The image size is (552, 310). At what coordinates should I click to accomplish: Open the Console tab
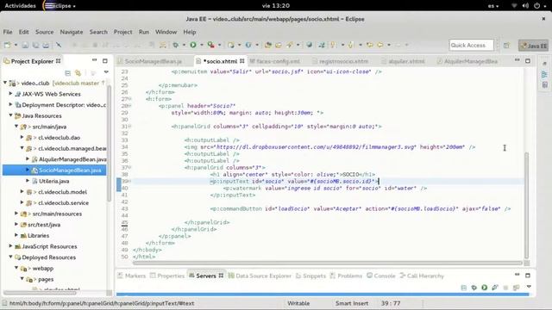[x=381, y=276]
